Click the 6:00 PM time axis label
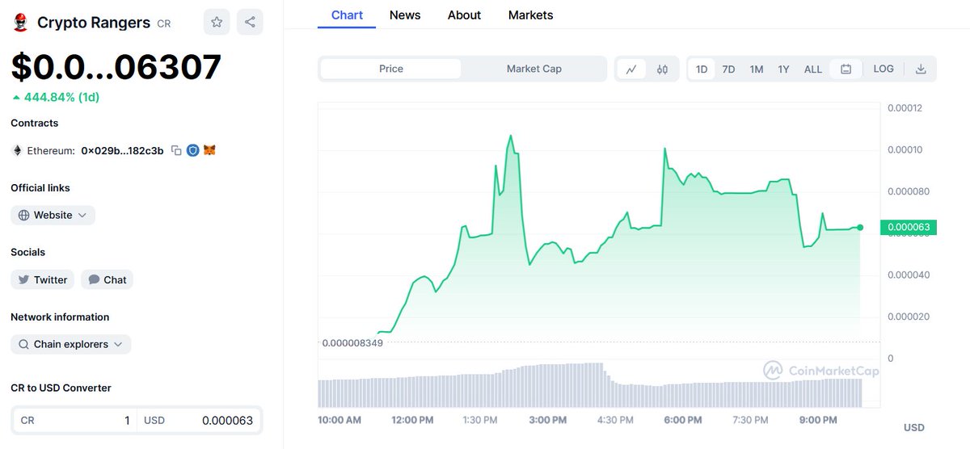 coord(682,420)
